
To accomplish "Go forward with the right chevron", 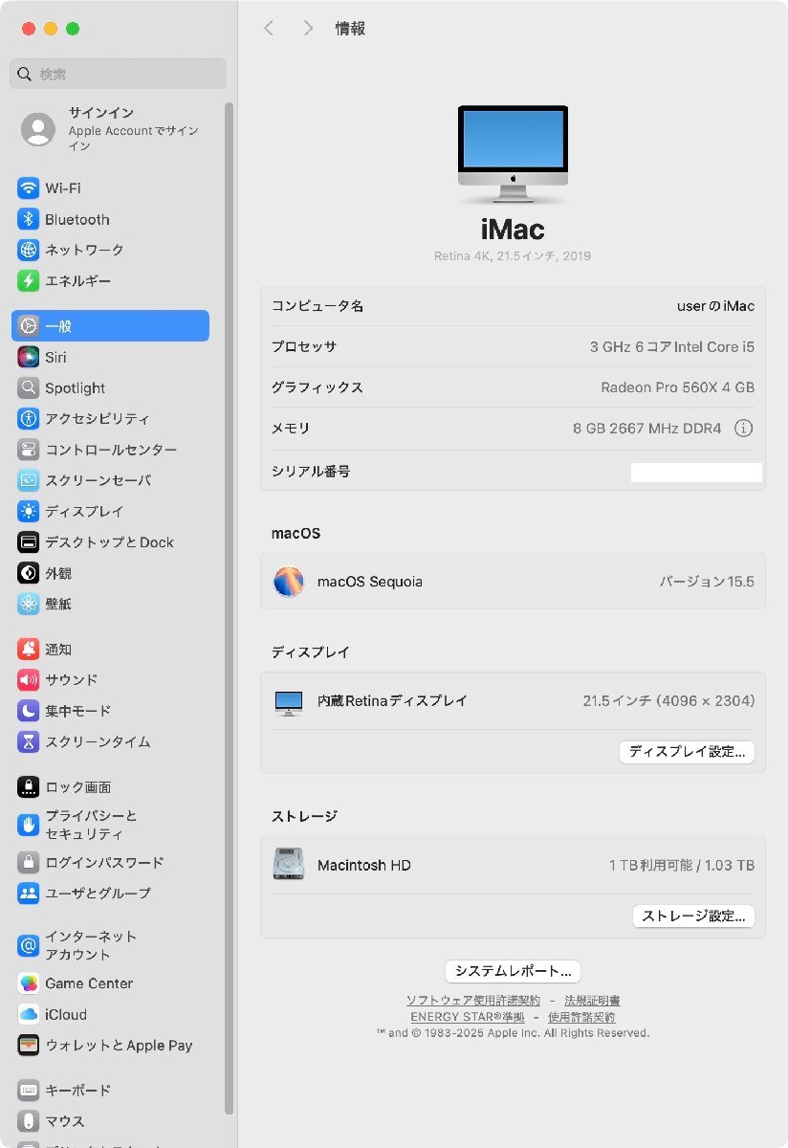I will (307, 29).
